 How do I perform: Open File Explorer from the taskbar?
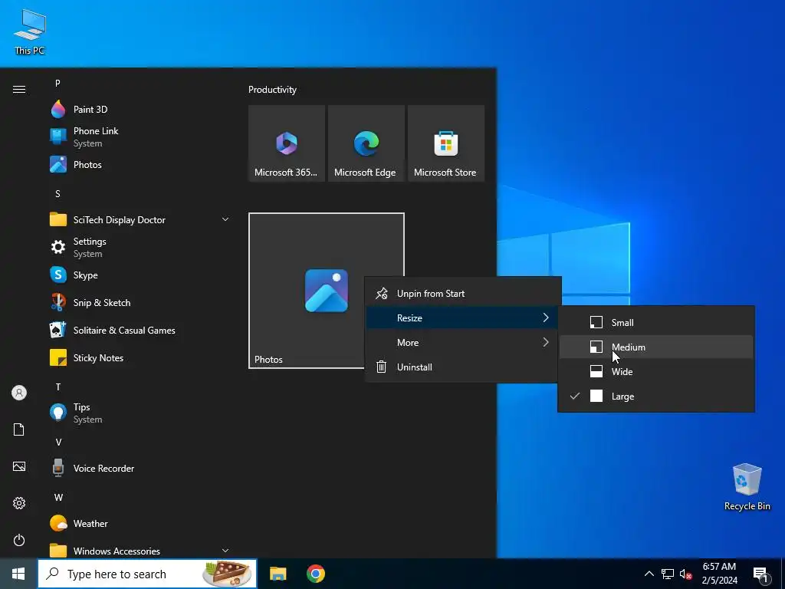(x=278, y=574)
